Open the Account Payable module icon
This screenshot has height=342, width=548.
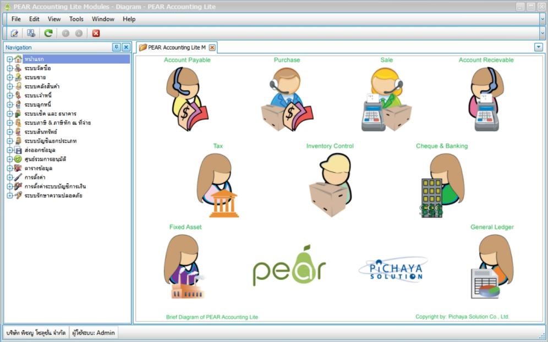(187, 99)
